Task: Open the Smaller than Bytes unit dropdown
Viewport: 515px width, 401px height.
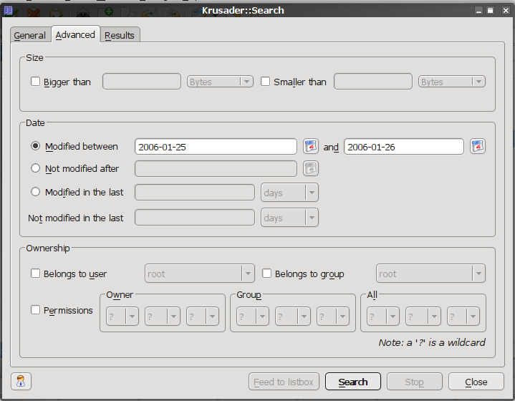Action: coord(452,82)
